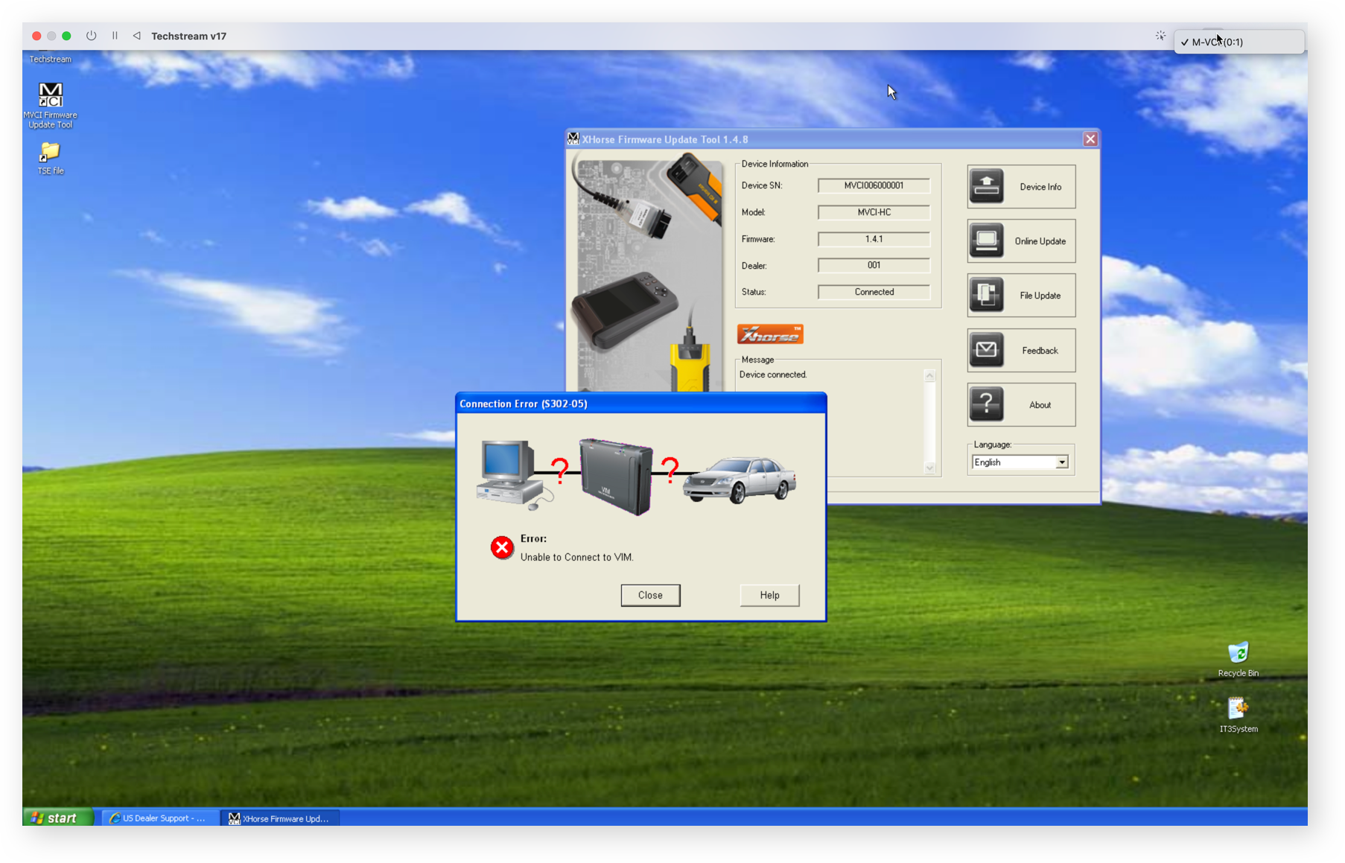Open the Recycle Bin icon
1345x863 pixels.
pyautogui.click(x=1238, y=659)
